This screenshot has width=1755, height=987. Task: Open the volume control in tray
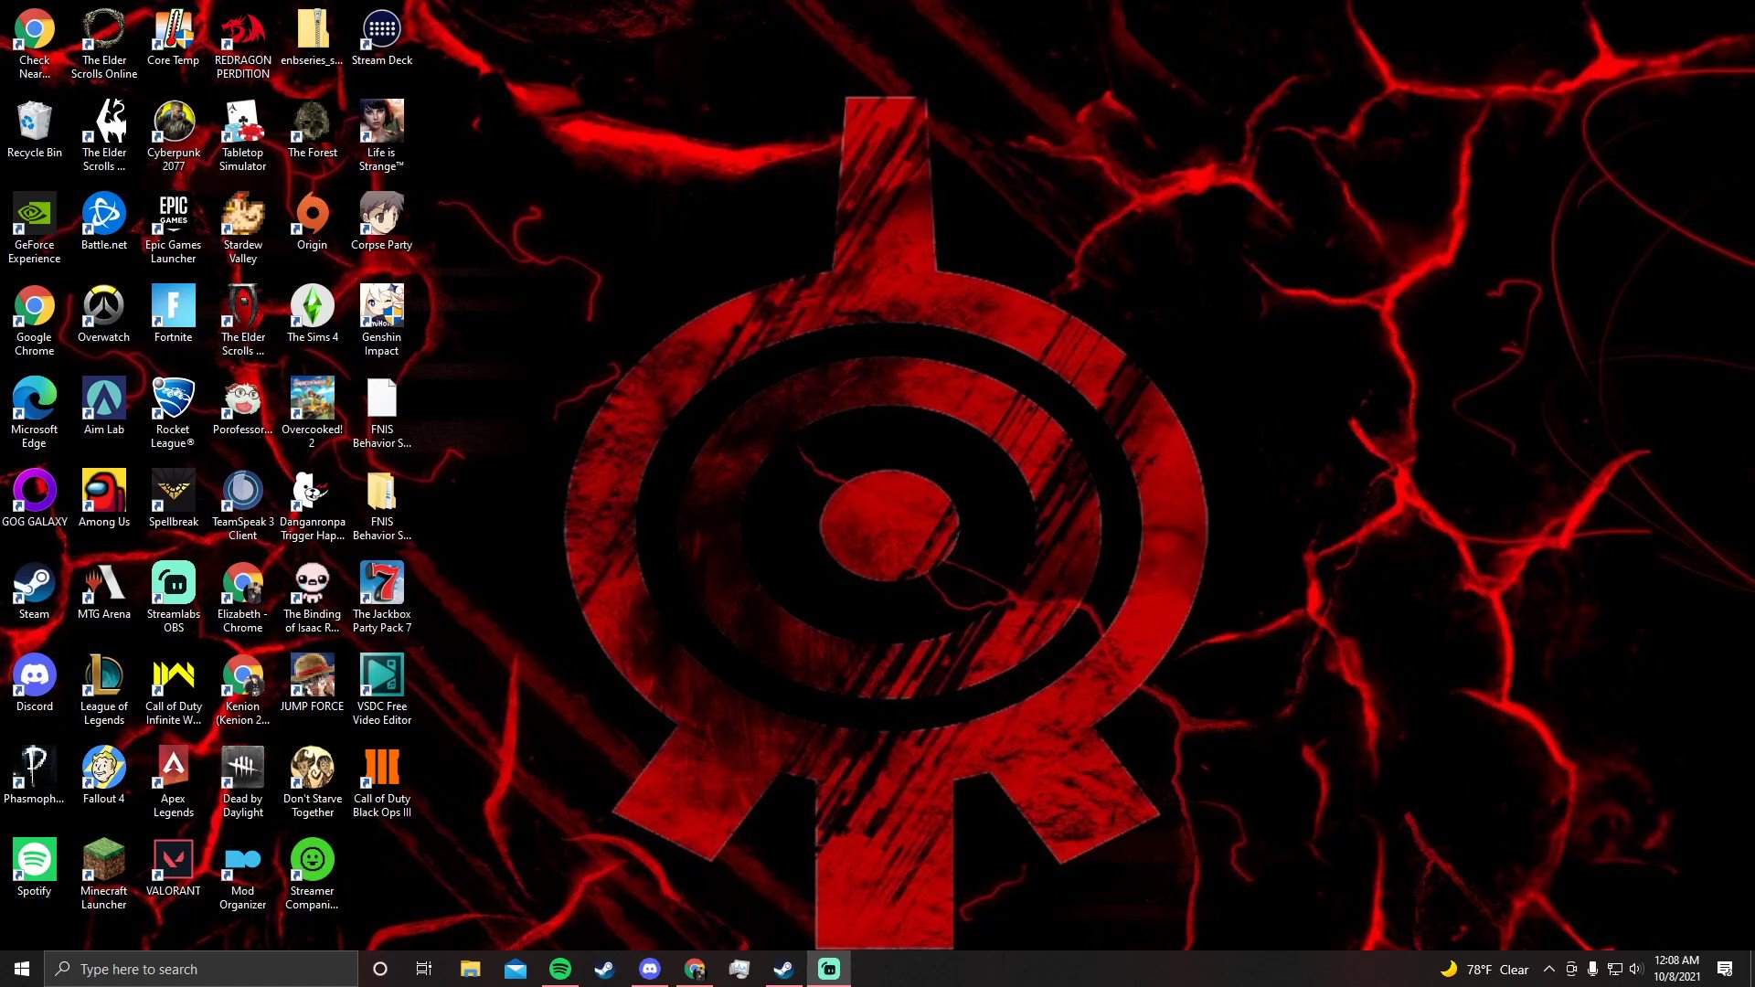(x=1636, y=969)
